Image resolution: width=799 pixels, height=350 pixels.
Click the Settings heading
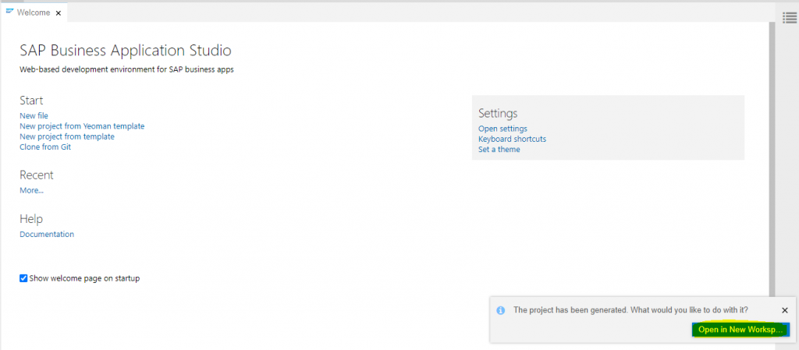click(498, 113)
